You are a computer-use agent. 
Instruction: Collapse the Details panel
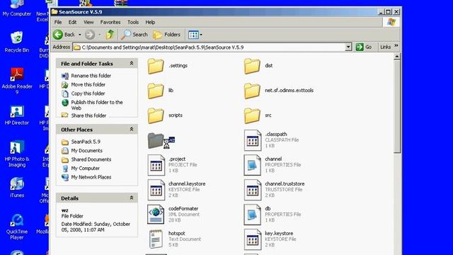point(132,198)
